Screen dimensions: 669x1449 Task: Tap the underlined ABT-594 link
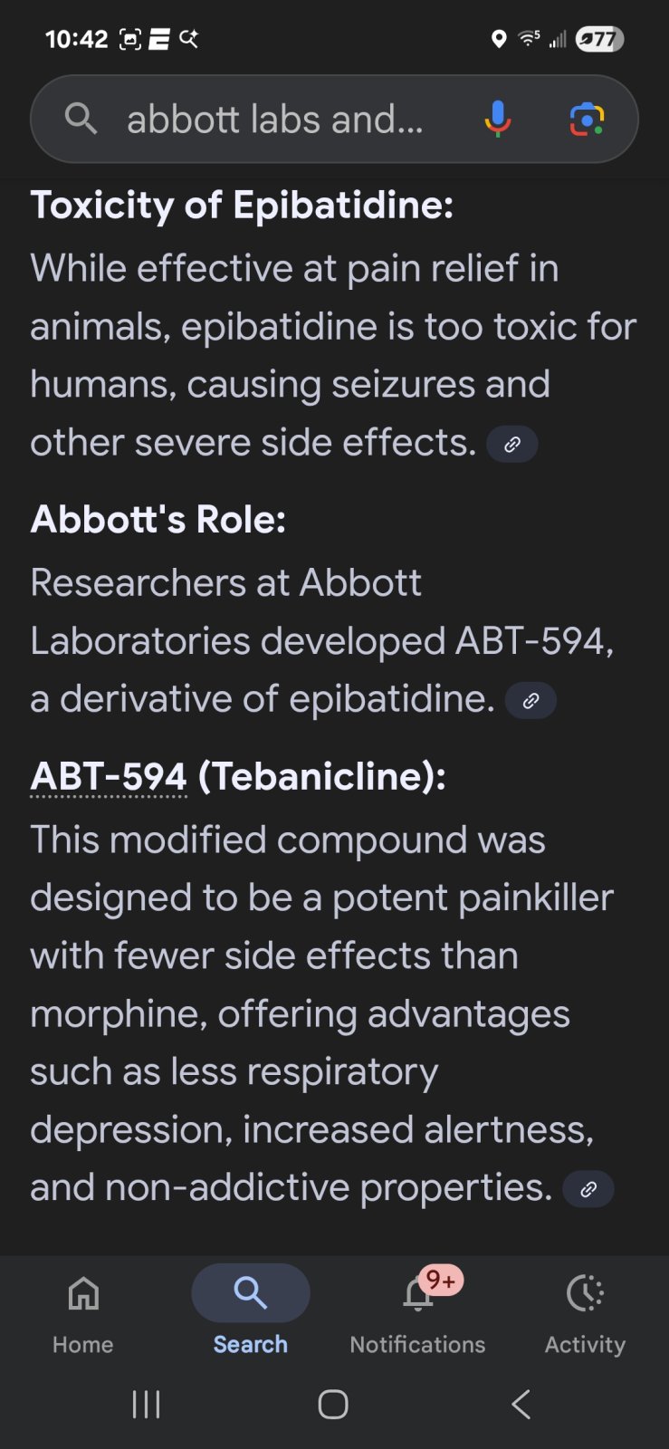tap(109, 776)
